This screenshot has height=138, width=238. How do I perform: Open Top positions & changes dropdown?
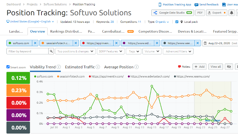(x=76, y=51)
